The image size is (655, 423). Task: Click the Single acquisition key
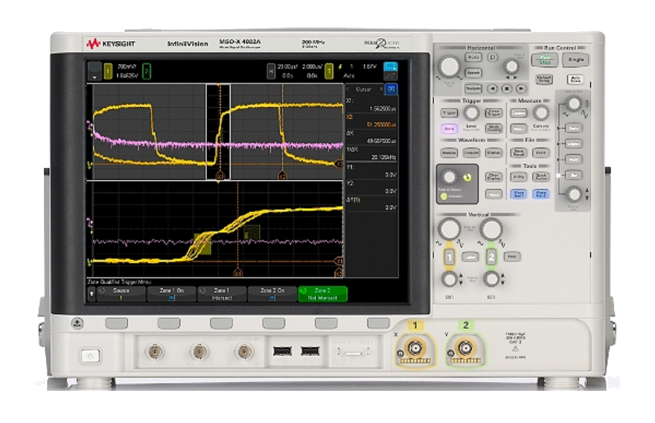(x=576, y=60)
